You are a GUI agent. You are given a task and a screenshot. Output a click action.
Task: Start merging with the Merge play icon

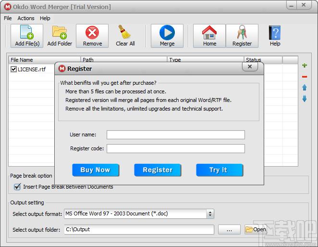point(167,36)
